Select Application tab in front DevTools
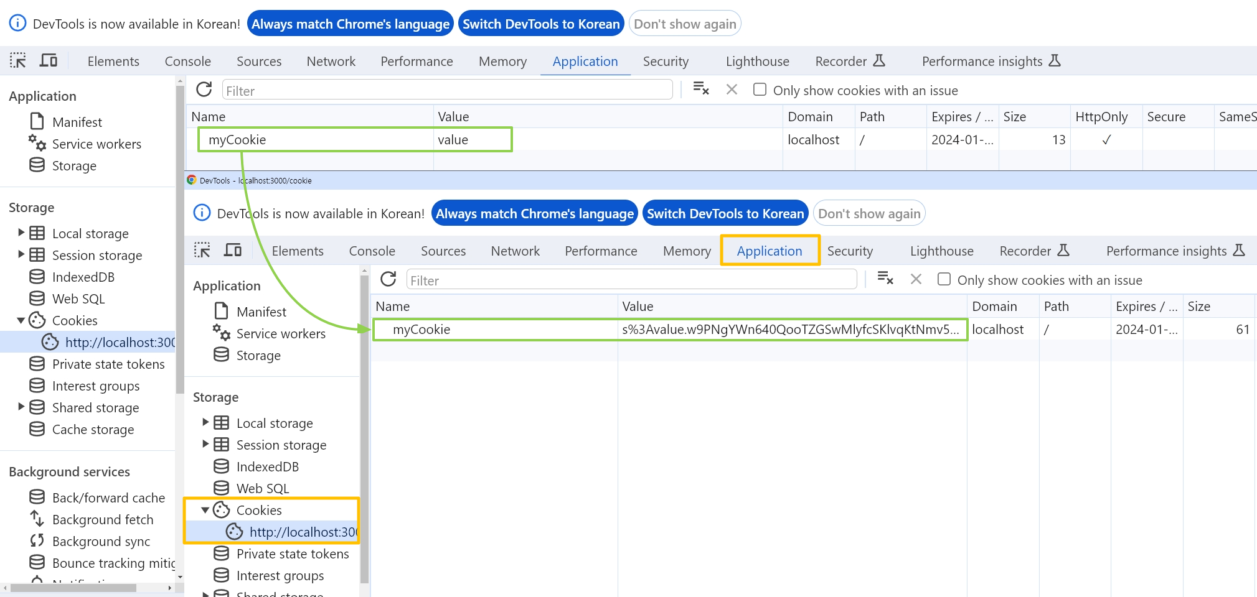 (x=770, y=251)
